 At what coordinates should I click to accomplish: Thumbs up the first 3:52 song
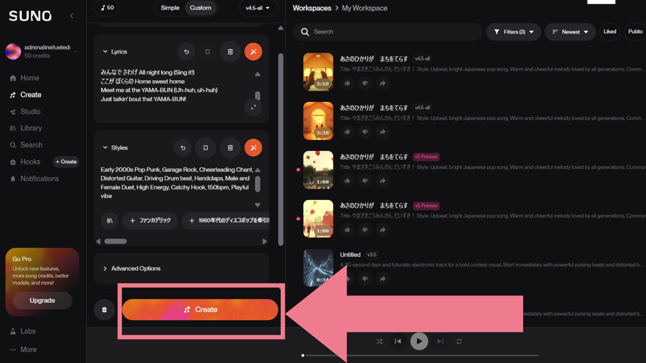click(347, 83)
